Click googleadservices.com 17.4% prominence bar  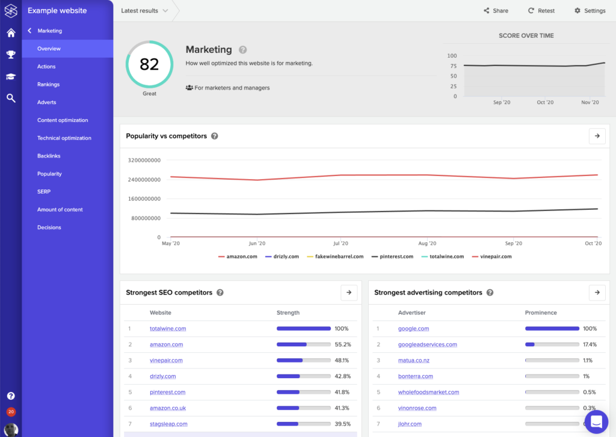552,344
